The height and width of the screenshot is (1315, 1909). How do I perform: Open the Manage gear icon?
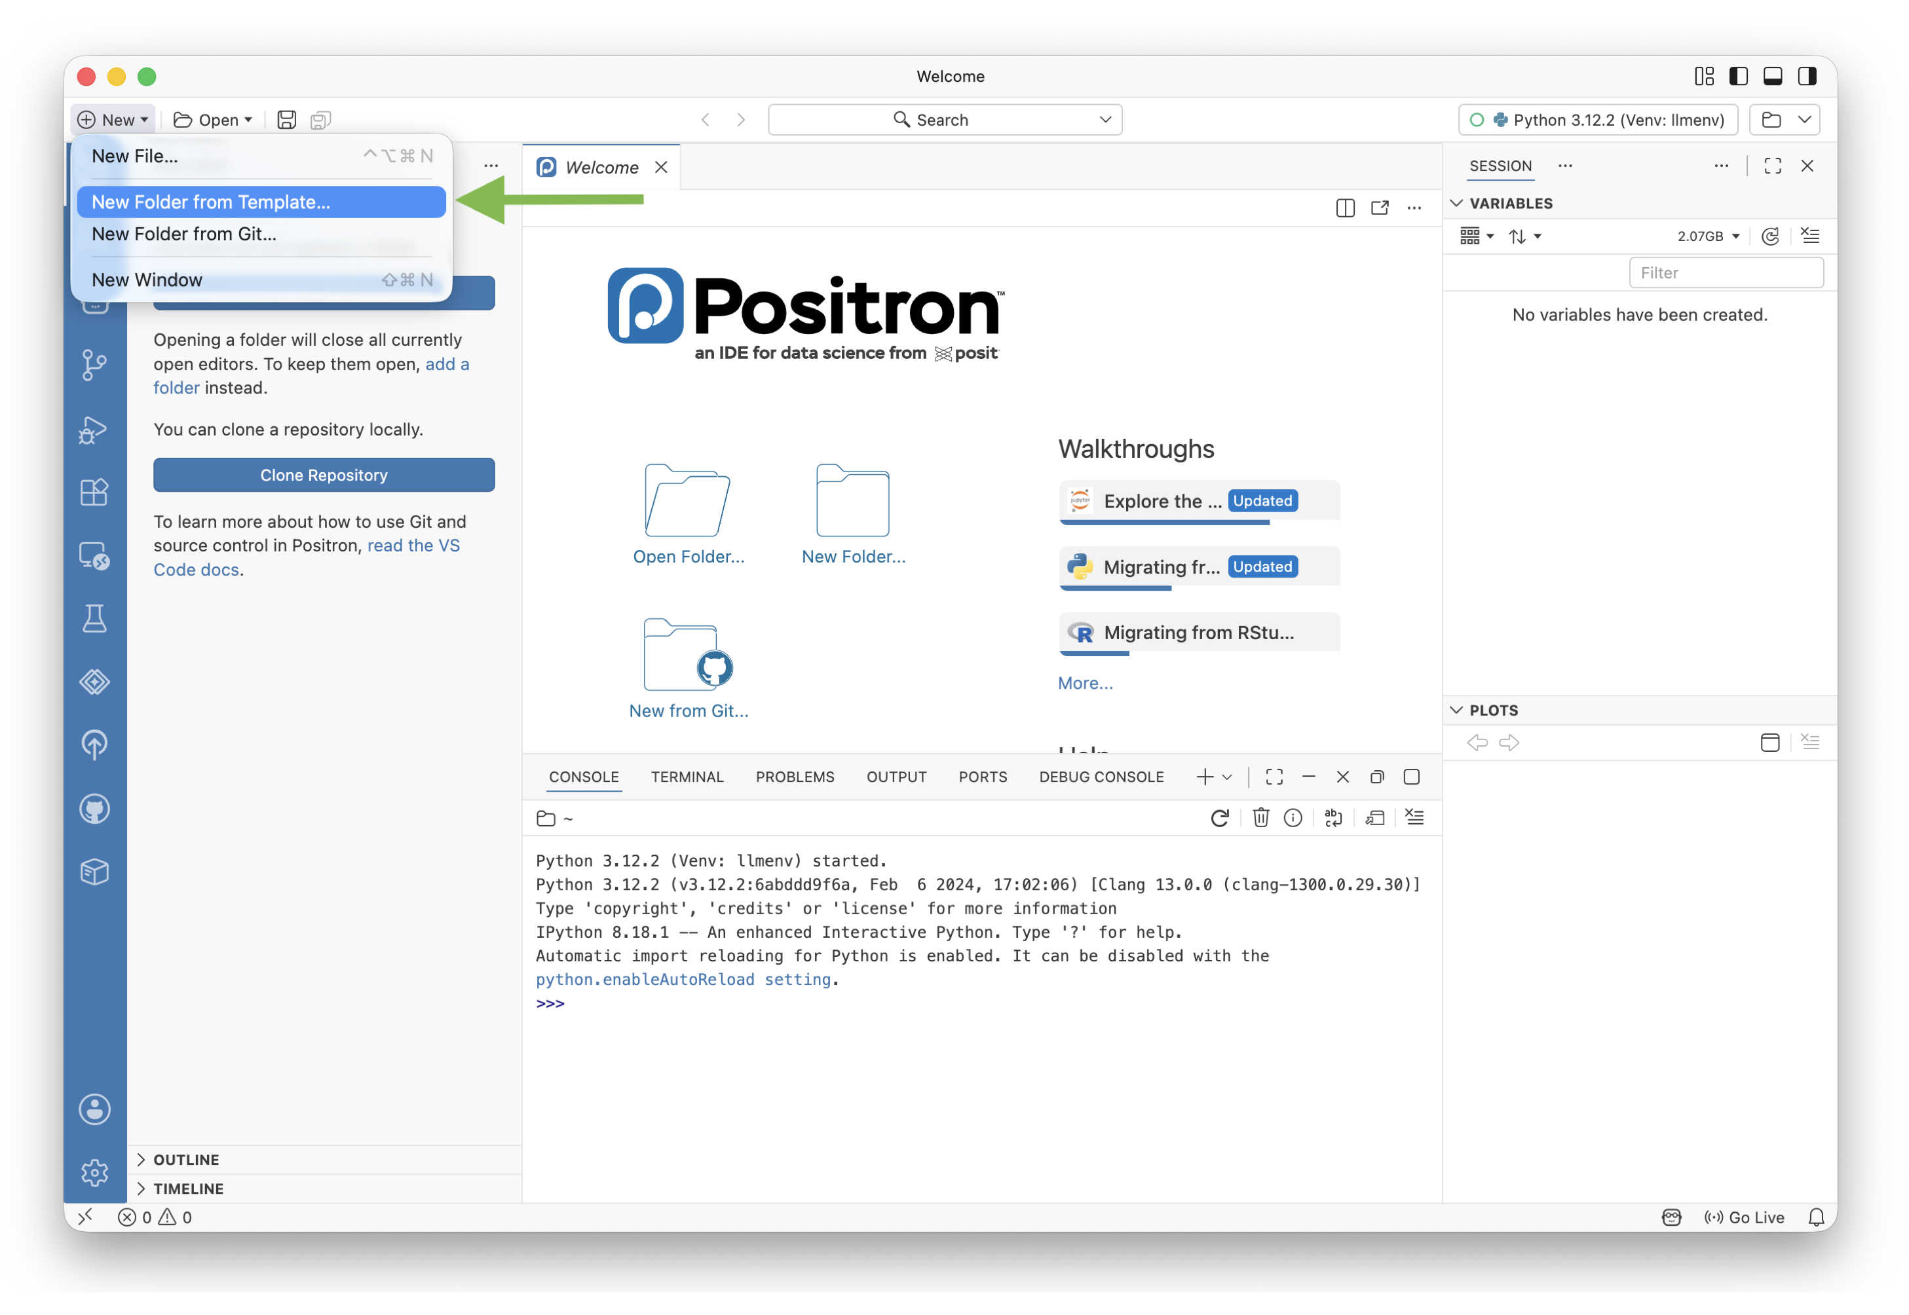coord(95,1172)
